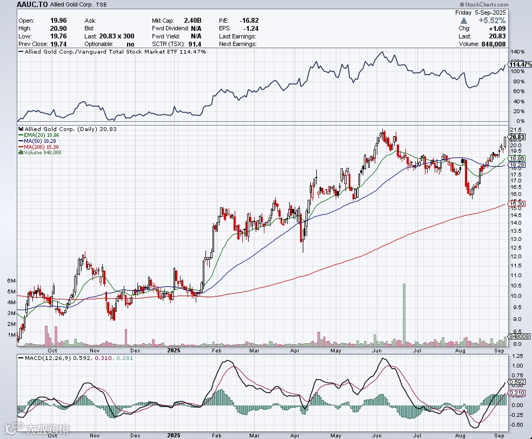Click the candlestick icon beside Allied Gold Corp. (Daily)
The width and height of the screenshot is (532, 439).
(x=21, y=129)
